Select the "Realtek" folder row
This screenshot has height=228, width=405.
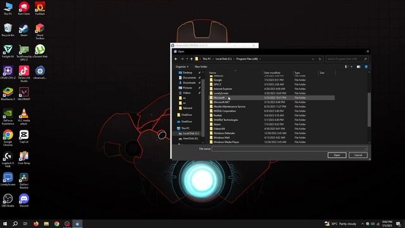click(271, 115)
